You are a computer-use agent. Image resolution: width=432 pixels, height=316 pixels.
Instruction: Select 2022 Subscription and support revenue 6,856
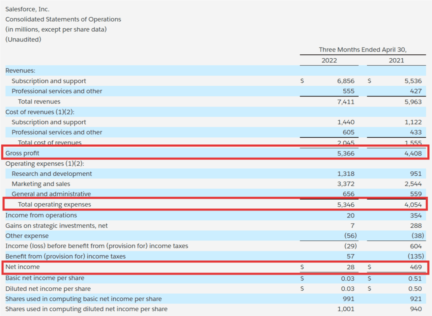346,81
